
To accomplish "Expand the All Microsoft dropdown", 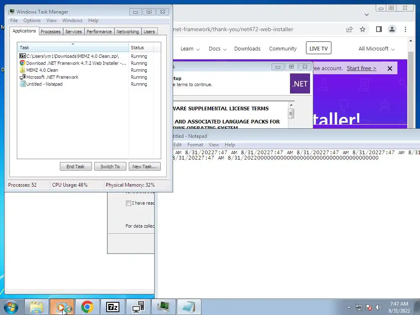I will 377,49.
